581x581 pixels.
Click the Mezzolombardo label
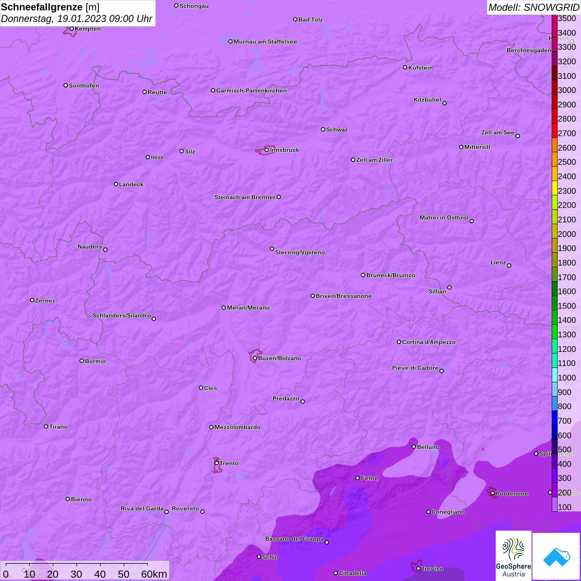(237, 427)
